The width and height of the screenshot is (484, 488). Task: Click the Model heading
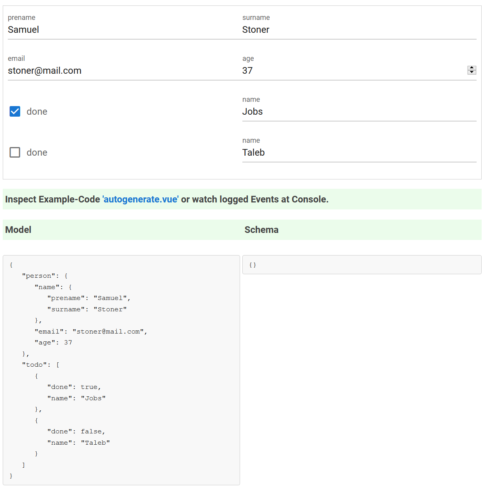click(x=18, y=230)
